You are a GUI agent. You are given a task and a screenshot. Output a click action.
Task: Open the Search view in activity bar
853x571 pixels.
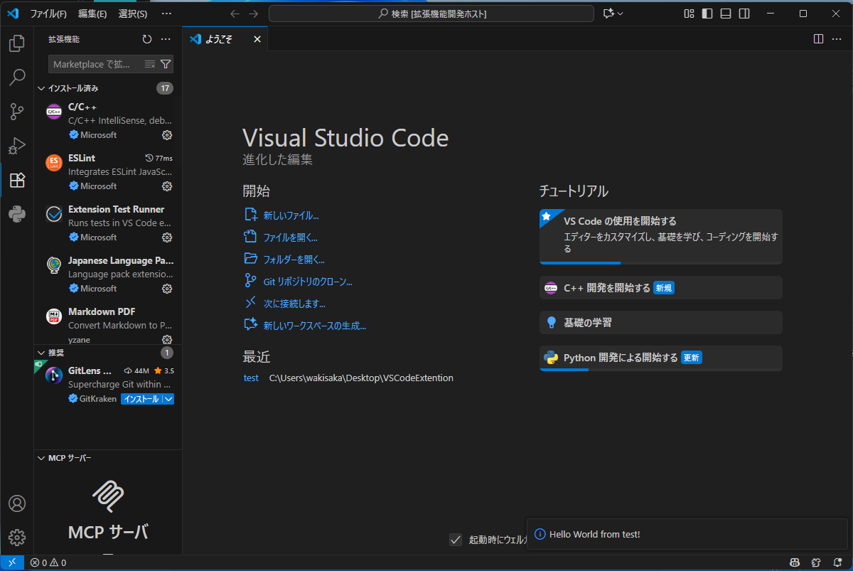coord(16,77)
